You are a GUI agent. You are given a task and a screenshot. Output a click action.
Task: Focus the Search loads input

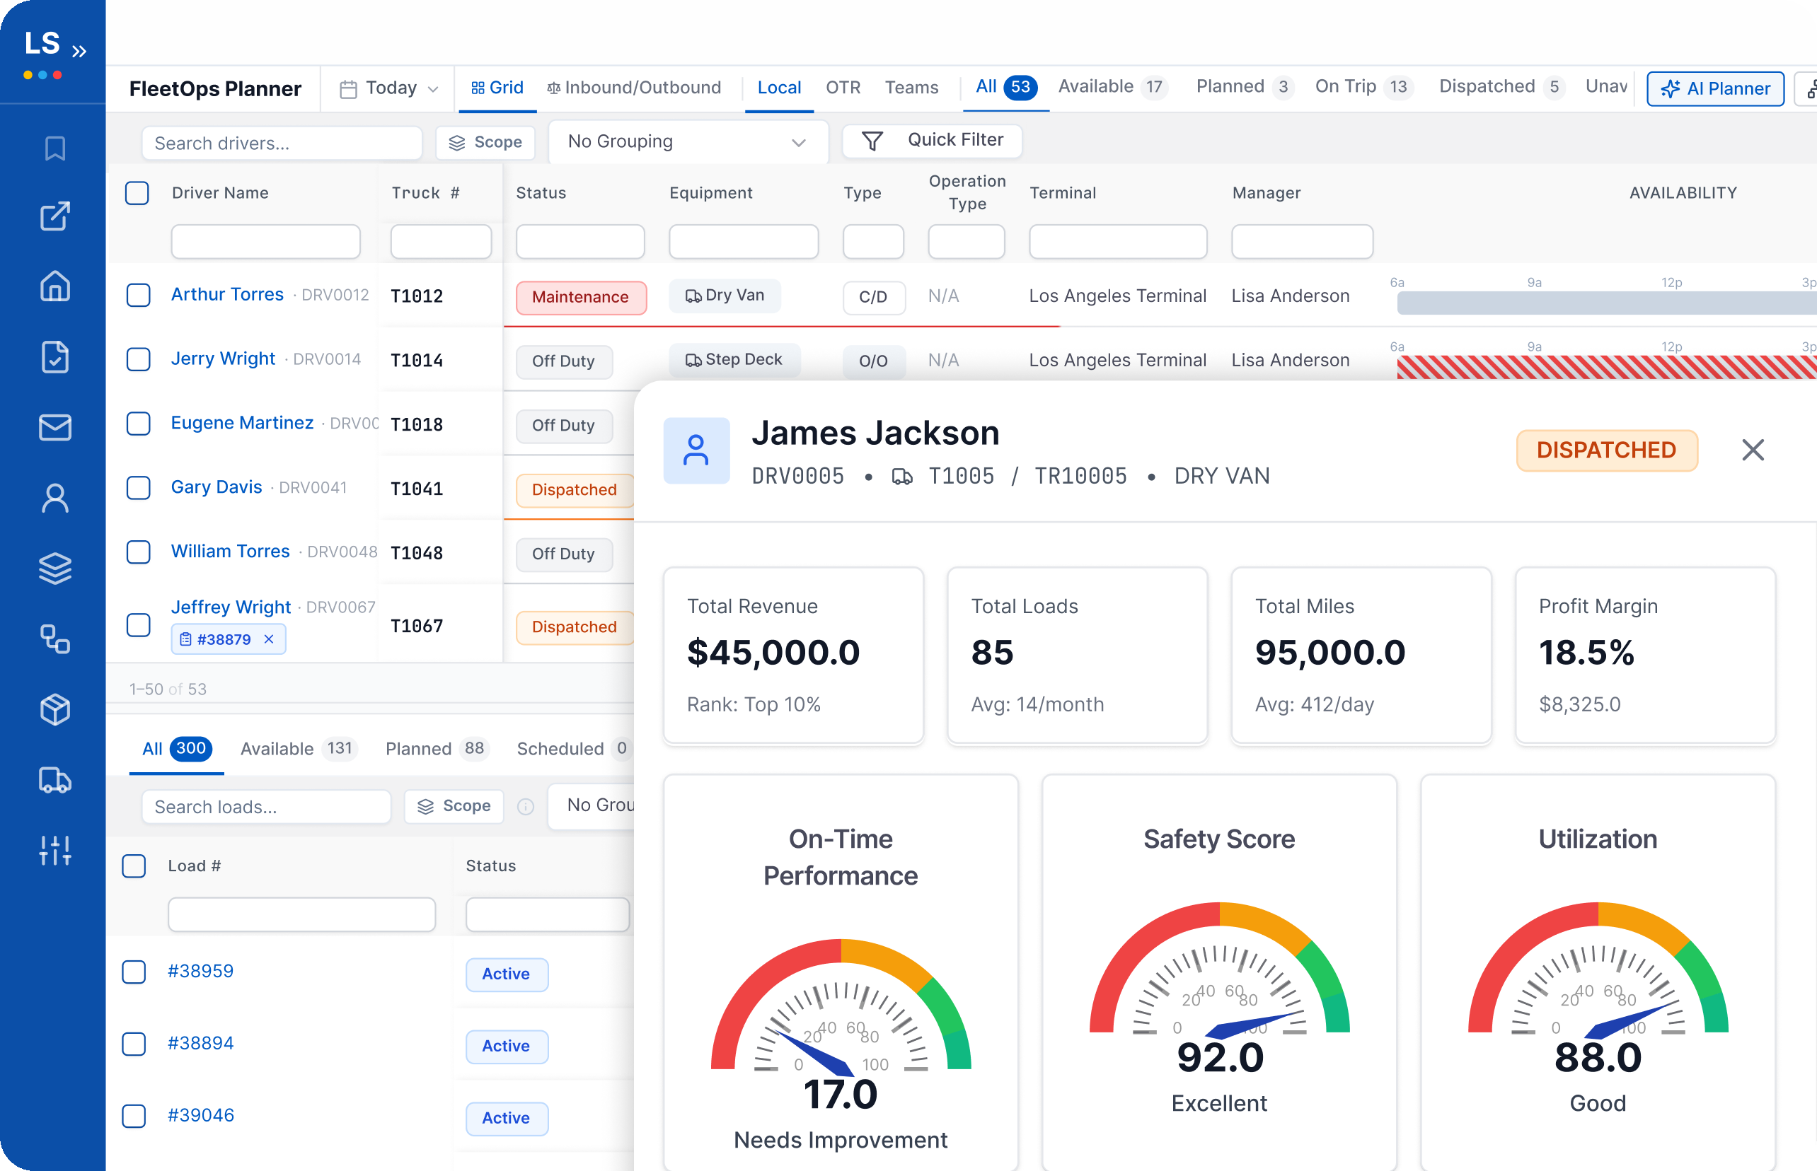click(266, 807)
